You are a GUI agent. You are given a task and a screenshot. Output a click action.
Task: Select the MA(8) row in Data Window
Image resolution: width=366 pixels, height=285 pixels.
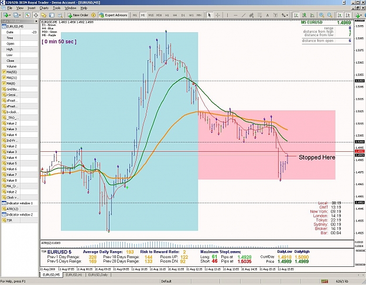(19, 84)
